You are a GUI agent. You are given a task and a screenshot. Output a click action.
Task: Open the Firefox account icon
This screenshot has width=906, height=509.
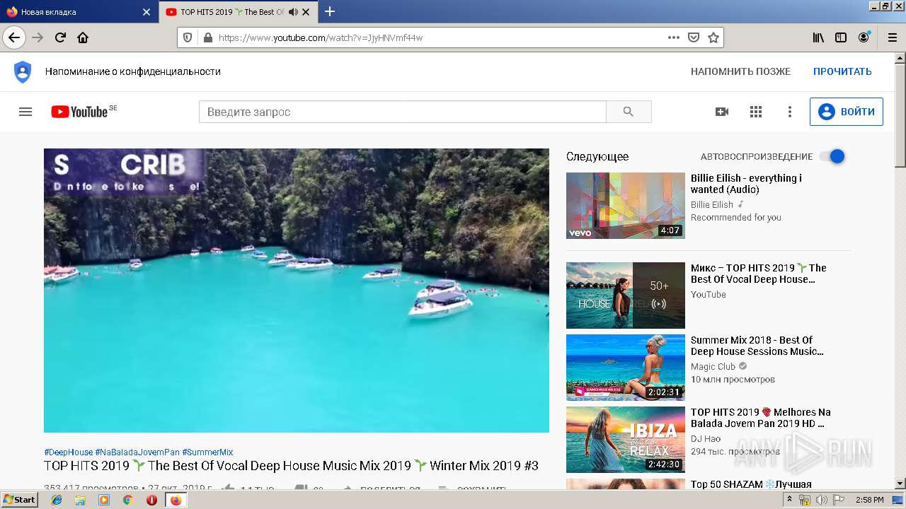click(x=864, y=37)
